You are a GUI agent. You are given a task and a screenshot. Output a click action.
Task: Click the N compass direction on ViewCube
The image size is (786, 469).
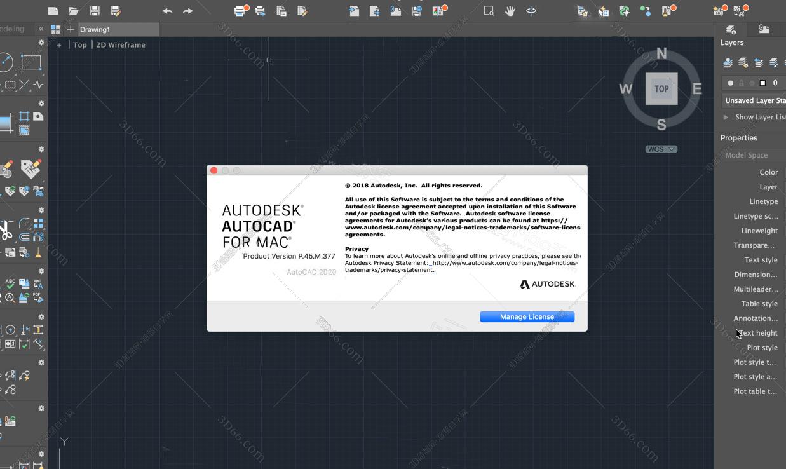[x=661, y=54]
